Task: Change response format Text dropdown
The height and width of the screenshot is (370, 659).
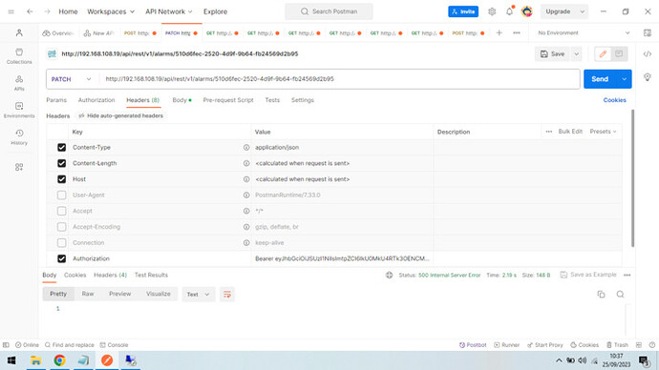Action: 198,295
